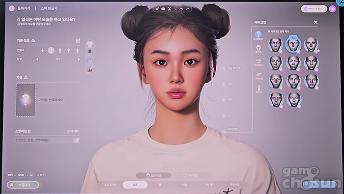344x194 pixels.
Task: Select the lipstick makeup category icon
Action: pyautogui.click(x=258, y=89)
